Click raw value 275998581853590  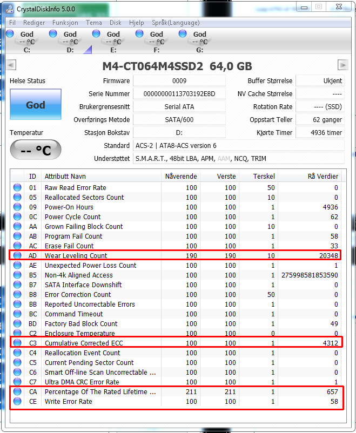coord(310,275)
